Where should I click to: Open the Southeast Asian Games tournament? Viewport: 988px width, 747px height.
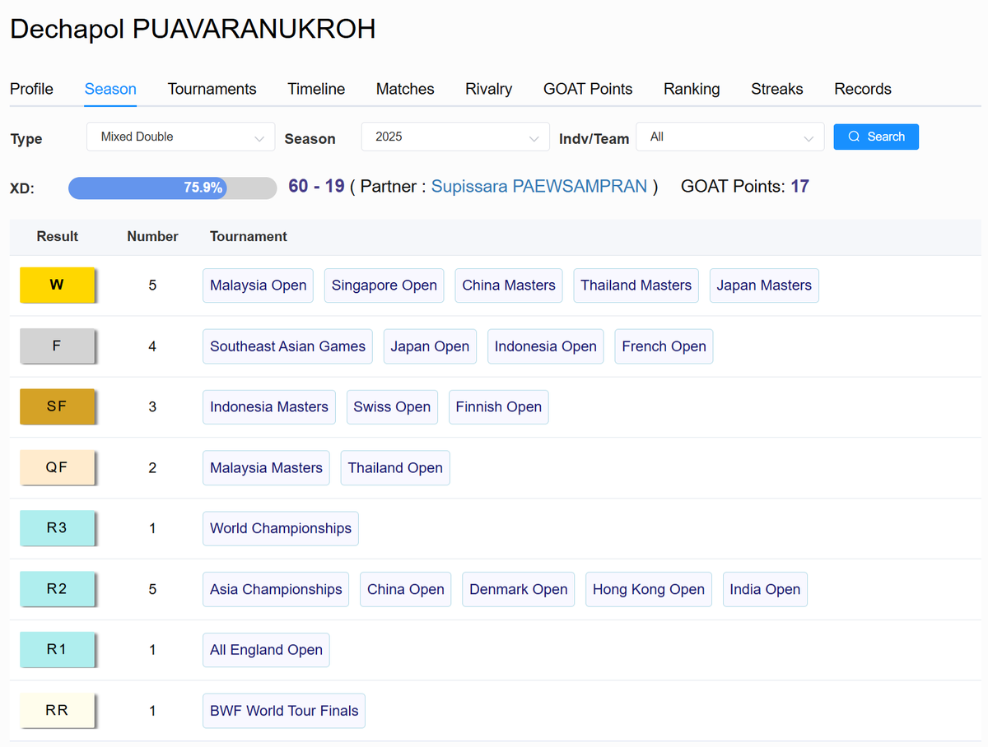pos(287,346)
